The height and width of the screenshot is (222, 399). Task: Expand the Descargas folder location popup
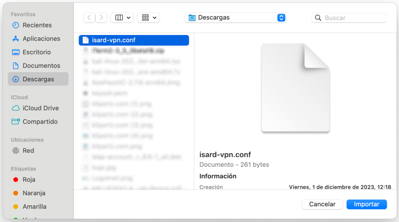click(281, 18)
